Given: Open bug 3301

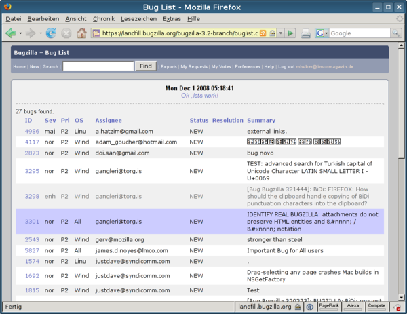Looking at the screenshot, I should (x=32, y=222).
